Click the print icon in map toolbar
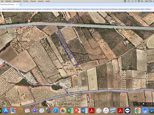 pyautogui.click(x=152, y=104)
